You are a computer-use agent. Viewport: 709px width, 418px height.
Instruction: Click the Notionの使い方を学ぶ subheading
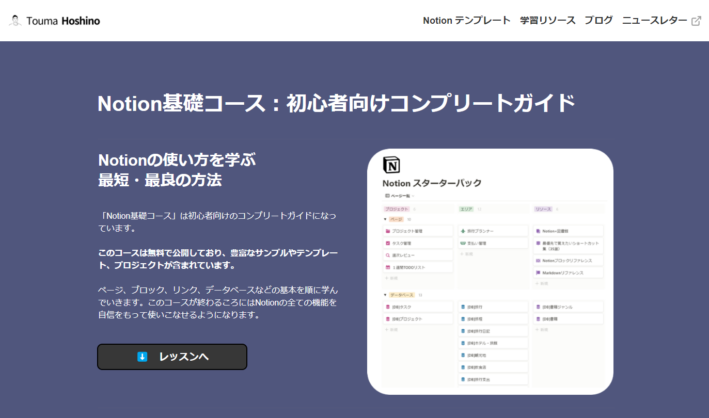[177, 170]
